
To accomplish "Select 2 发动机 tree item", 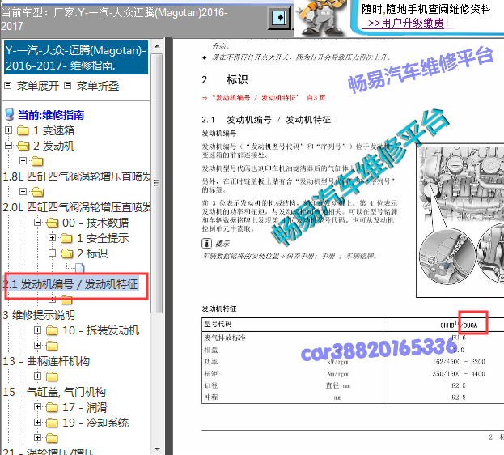I will tap(53, 146).
